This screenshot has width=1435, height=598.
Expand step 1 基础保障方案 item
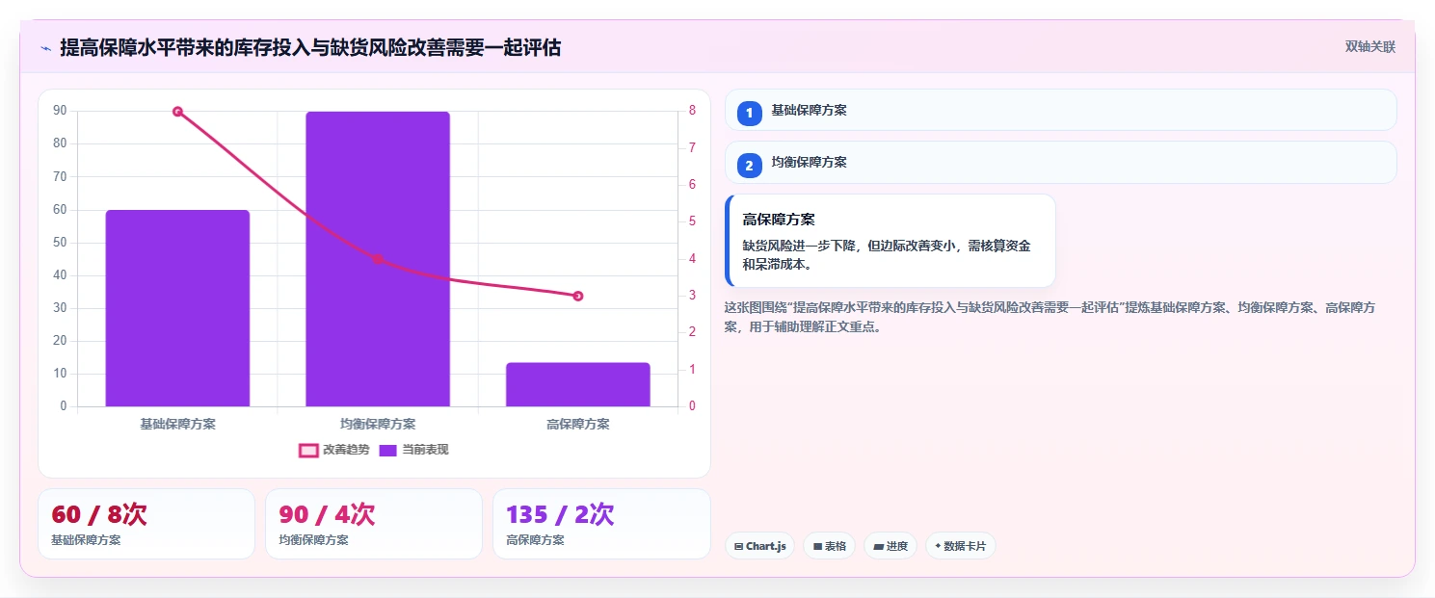(1060, 110)
